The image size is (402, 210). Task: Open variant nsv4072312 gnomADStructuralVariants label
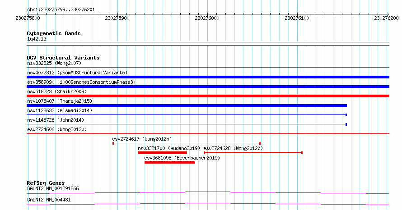click(x=77, y=73)
